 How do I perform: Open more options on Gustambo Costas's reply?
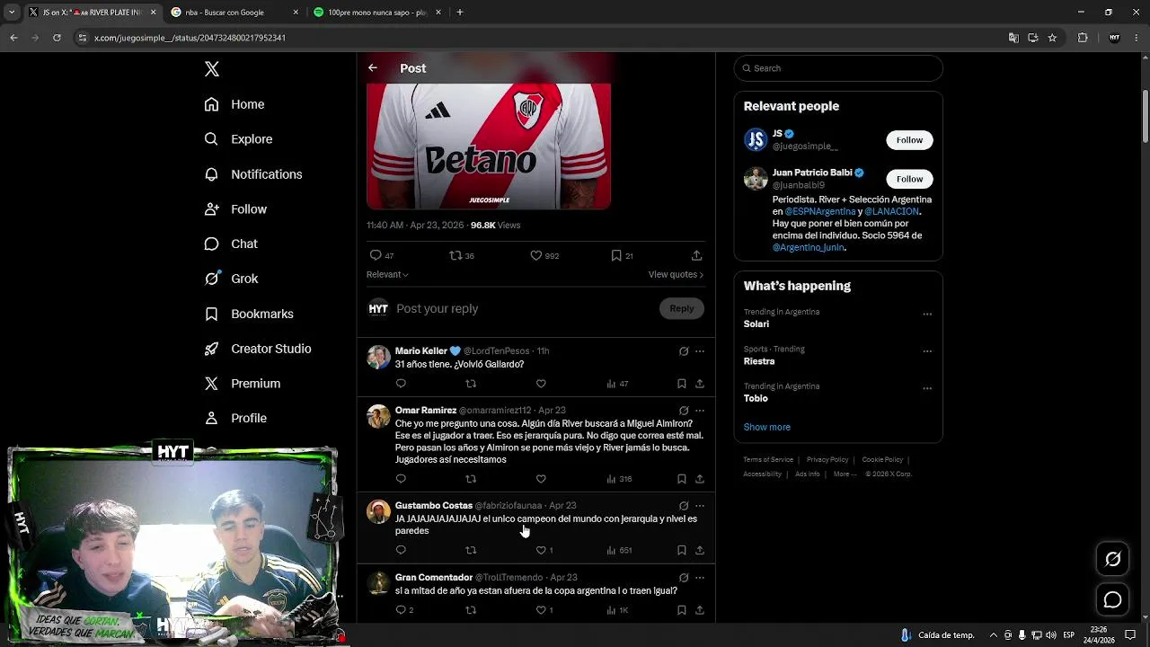700,506
